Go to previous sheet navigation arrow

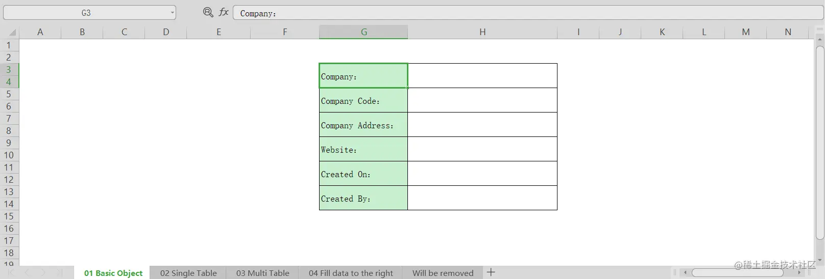[x=27, y=273]
